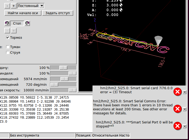This screenshot has height=140, width=189.
Task: Click the A axis position marker icon
Action: (x=121, y=10)
